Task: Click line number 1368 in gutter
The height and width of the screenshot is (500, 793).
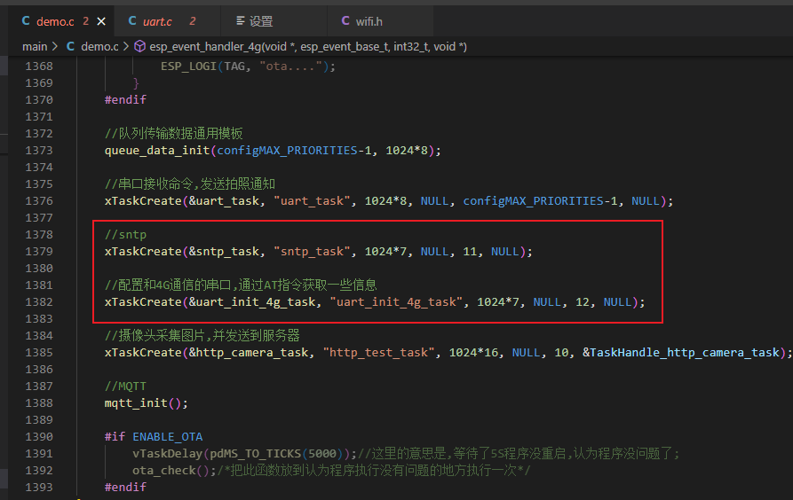Action: point(39,66)
